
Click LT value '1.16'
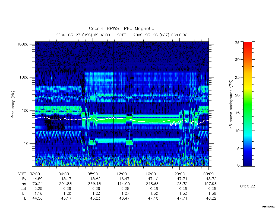pos(39,193)
